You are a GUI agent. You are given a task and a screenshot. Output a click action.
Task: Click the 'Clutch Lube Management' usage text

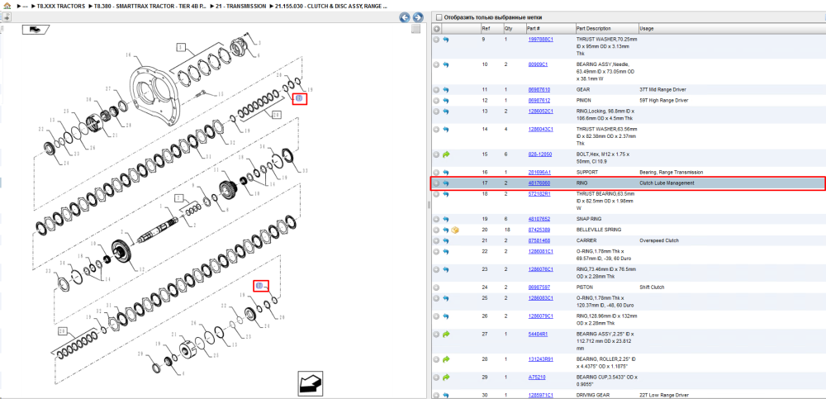(667, 183)
